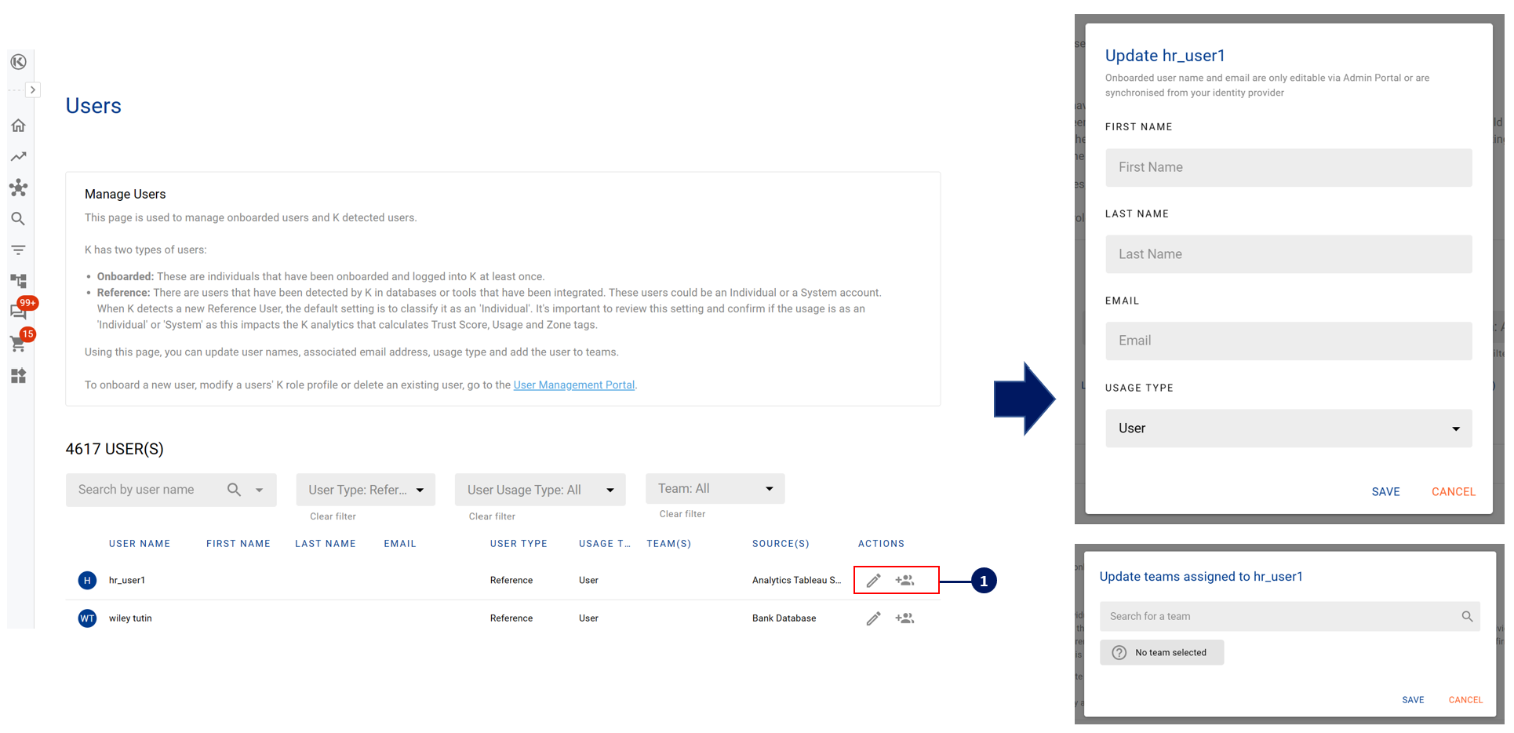Clear filter under User Type dropdown
The width and height of the screenshot is (1514, 733).
(333, 516)
